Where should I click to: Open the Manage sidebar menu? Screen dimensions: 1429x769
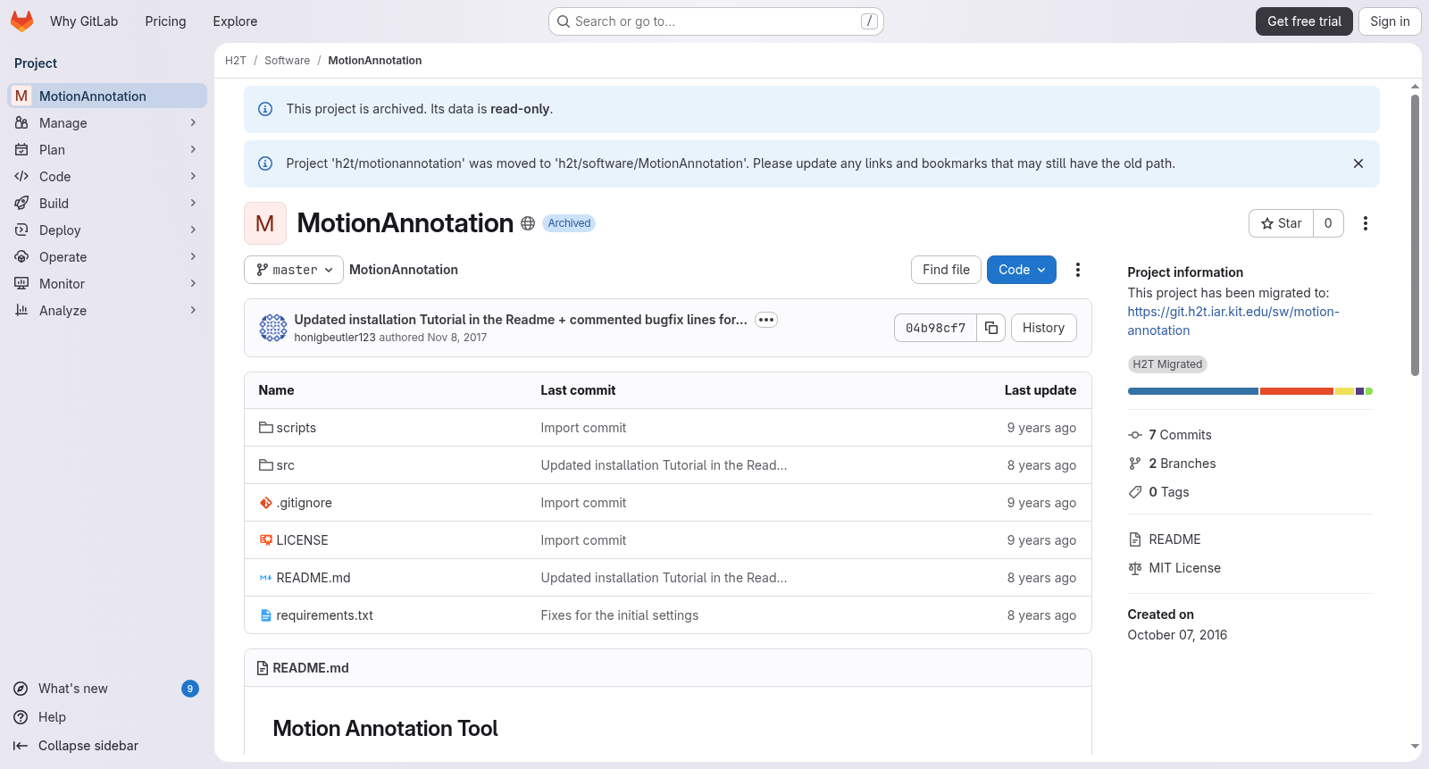107,123
